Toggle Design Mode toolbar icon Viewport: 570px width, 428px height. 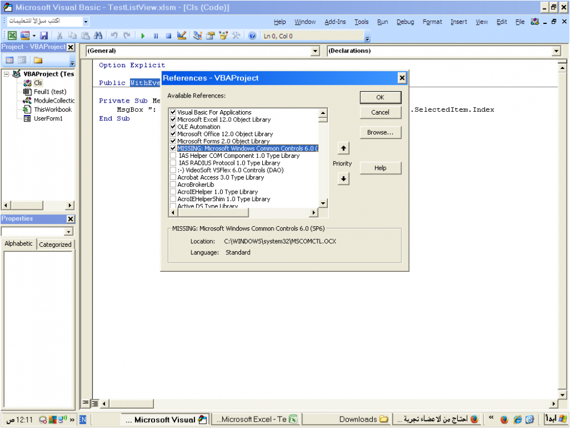tap(181, 35)
